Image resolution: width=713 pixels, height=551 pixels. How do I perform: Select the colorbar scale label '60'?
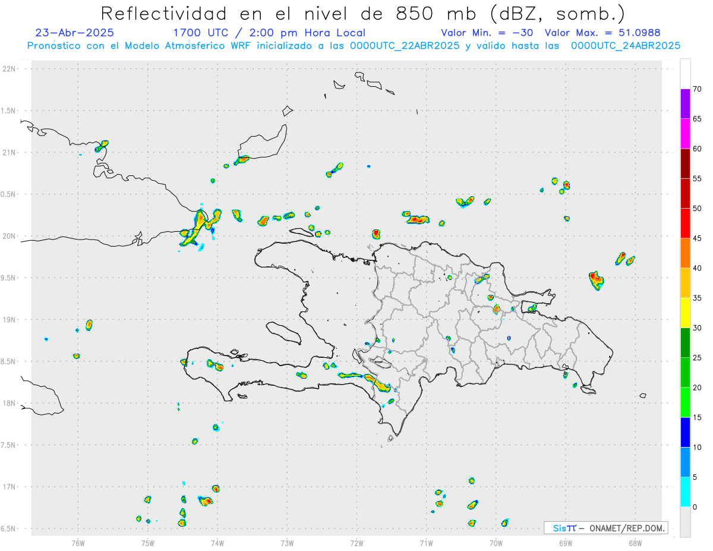pos(698,149)
